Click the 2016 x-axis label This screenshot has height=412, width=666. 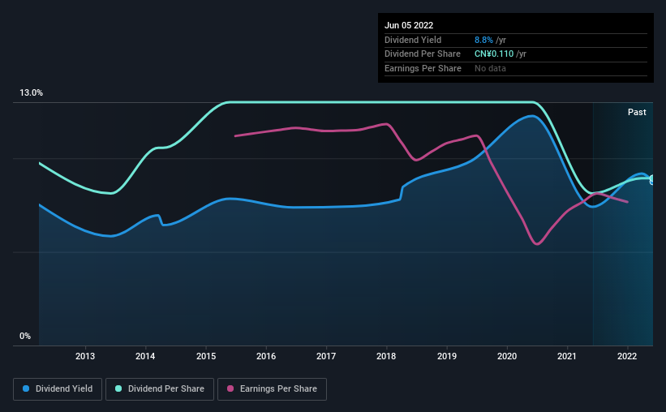click(266, 356)
